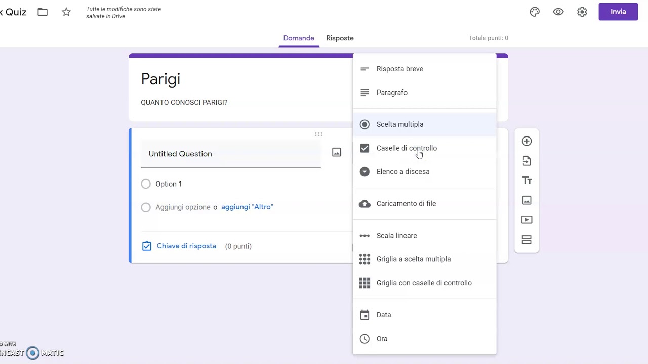Switch to the Domande tab
648x364 pixels.
299,38
